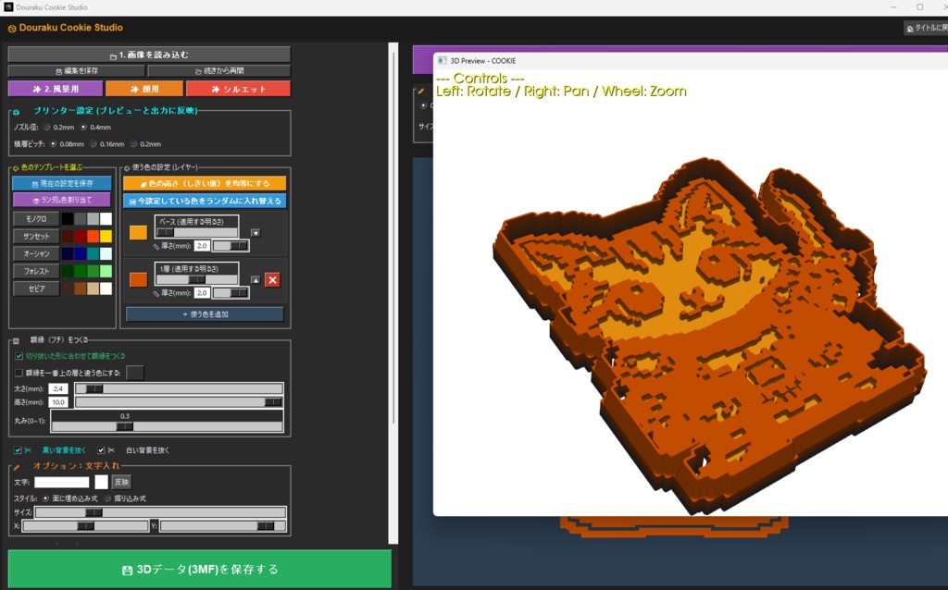Set layer pitch to 0.08mm
The height and width of the screenshot is (590, 948).
click(53, 144)
